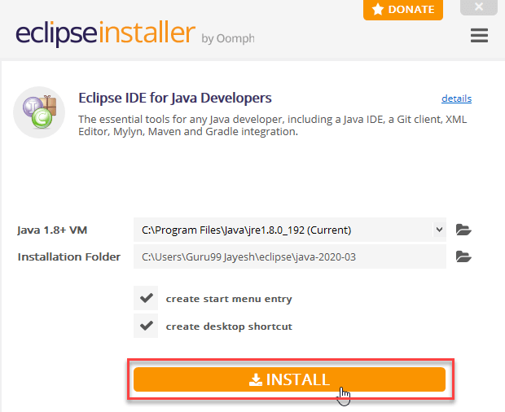The width and height of the screenshot is (505, 412).
Task: Browse for a Java VM folder
Action: pyautogui.click(x=463, y=230)
